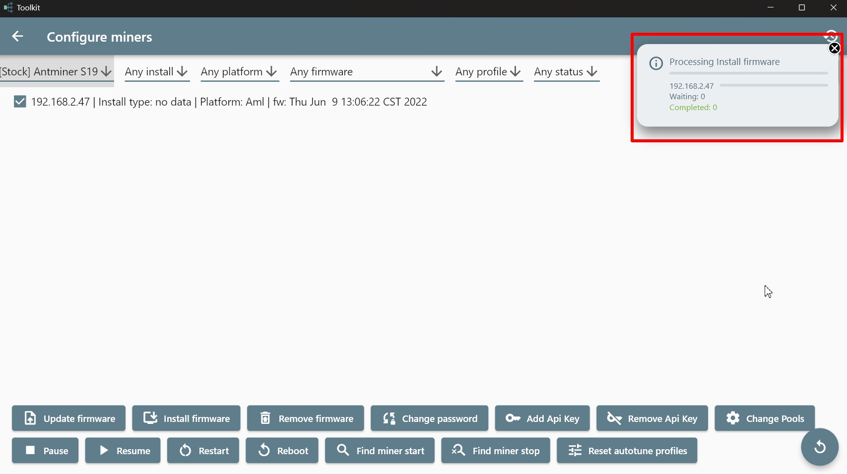Go back with the arrow icon
Screen dimensions: 847x474
pyautogui.click(x=17, y=36)
